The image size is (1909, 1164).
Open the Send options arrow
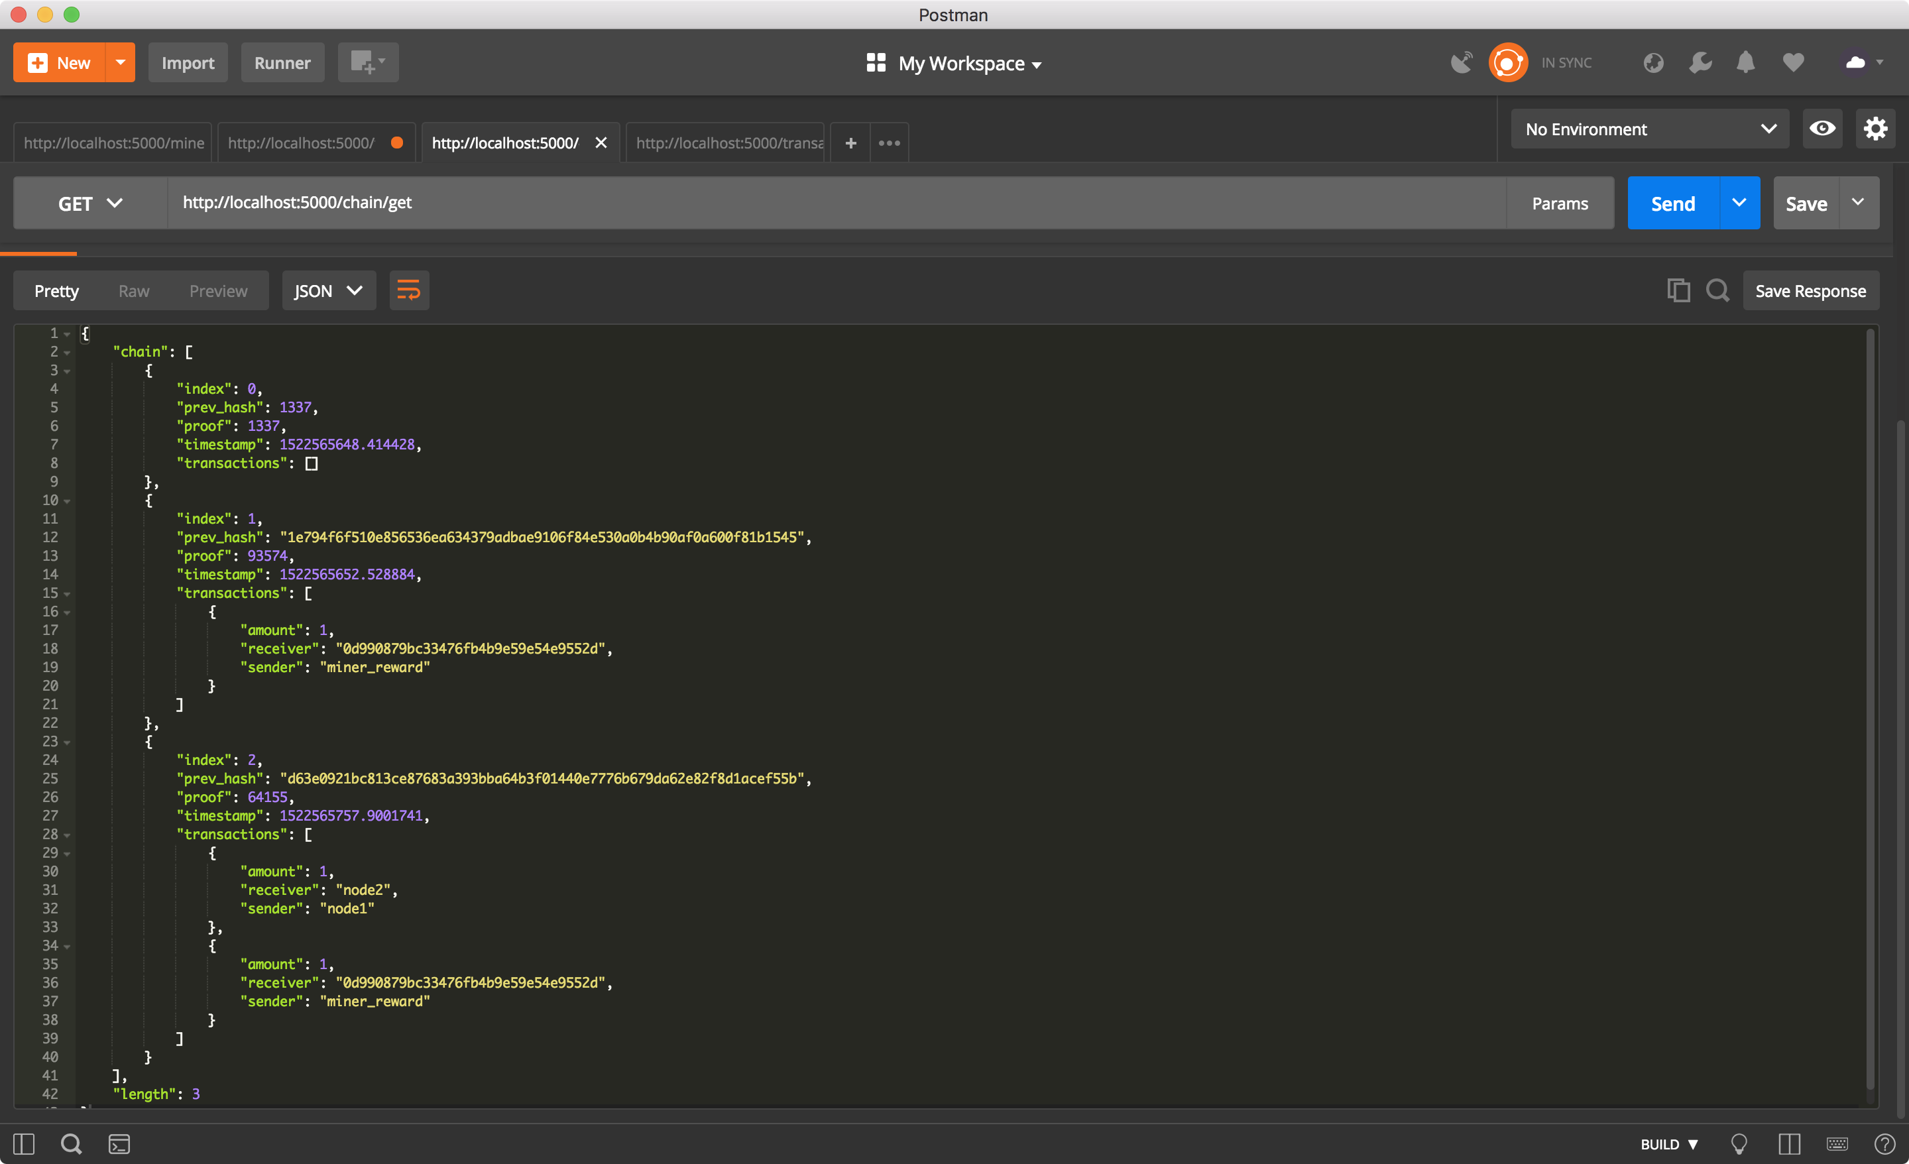[1739, 203]
